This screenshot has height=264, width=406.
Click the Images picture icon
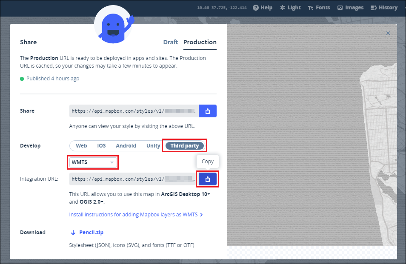[x=340, y=8]
